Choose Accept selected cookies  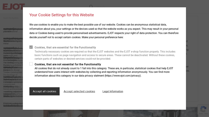tap(79, 91)
